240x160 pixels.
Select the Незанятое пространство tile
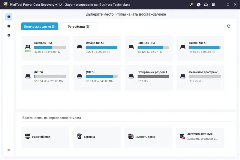click(x=200, y=78)
